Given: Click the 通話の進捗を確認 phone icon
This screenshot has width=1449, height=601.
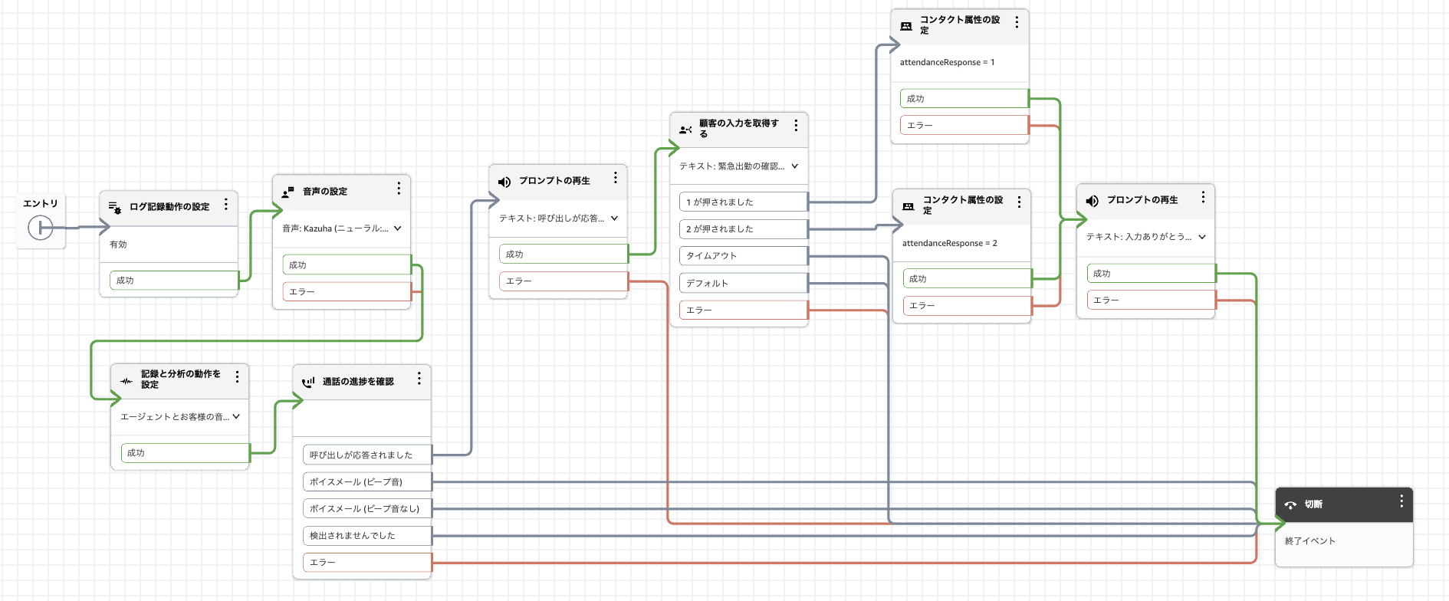Looking at the screenshot, I should pos(308,382).
